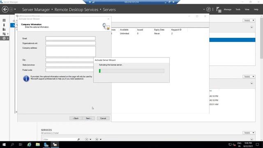Open the Tools menu
The width and height of the screenshot is (263, 148).
[238, 9]
